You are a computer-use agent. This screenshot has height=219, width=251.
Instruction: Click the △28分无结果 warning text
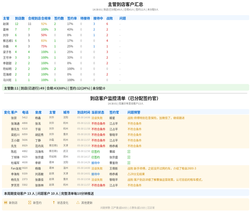point(136,174)
